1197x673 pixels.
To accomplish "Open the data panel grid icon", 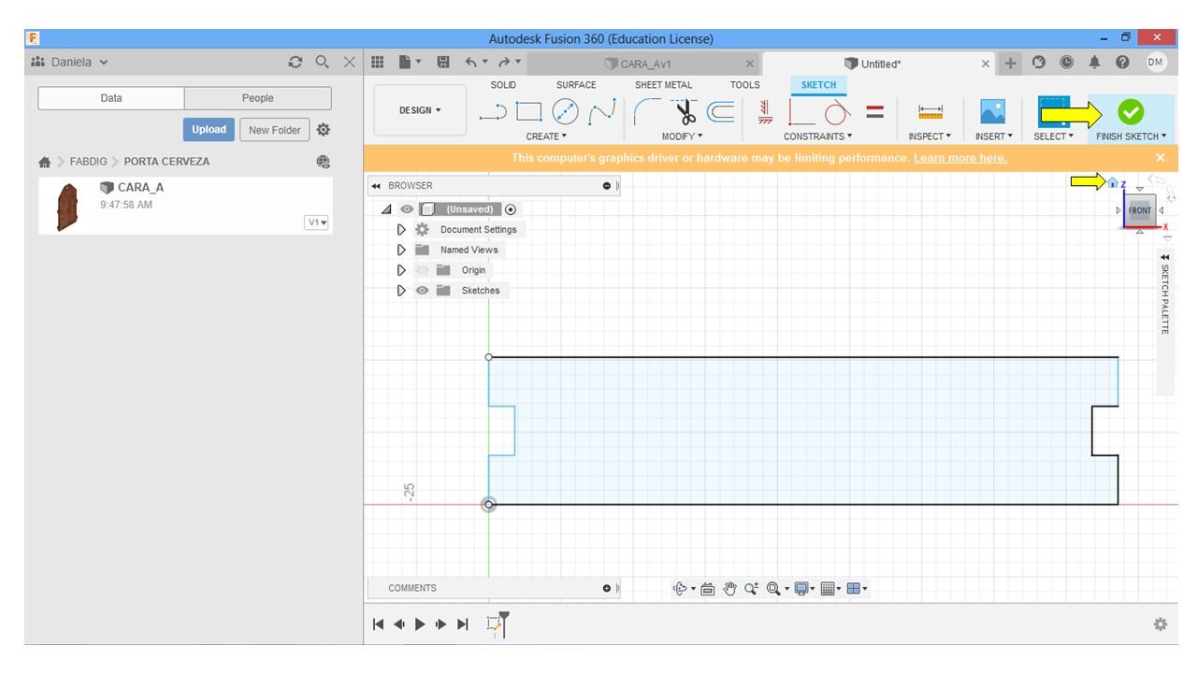I will (378, 63).
